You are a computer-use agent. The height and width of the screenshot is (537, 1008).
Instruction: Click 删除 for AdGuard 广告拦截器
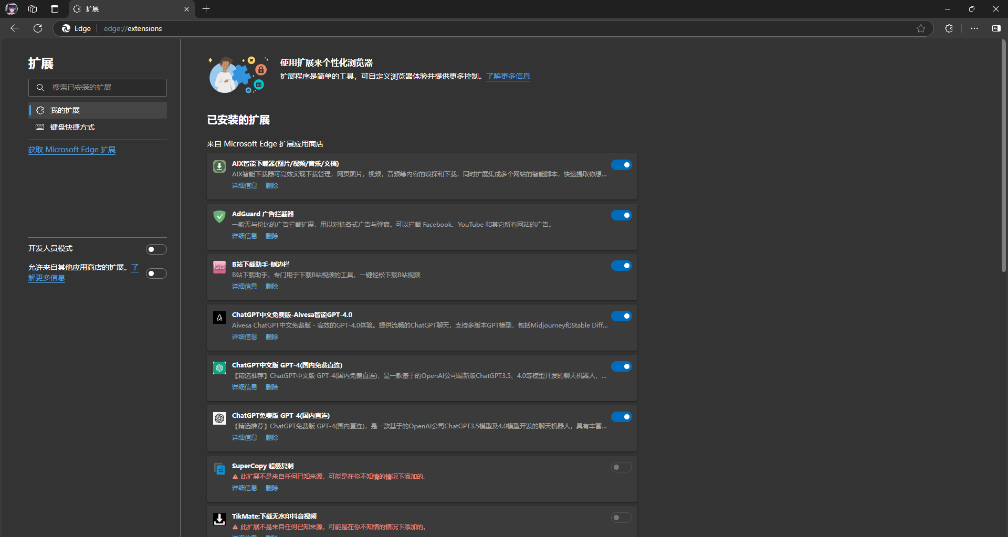(x=272, y=236)
